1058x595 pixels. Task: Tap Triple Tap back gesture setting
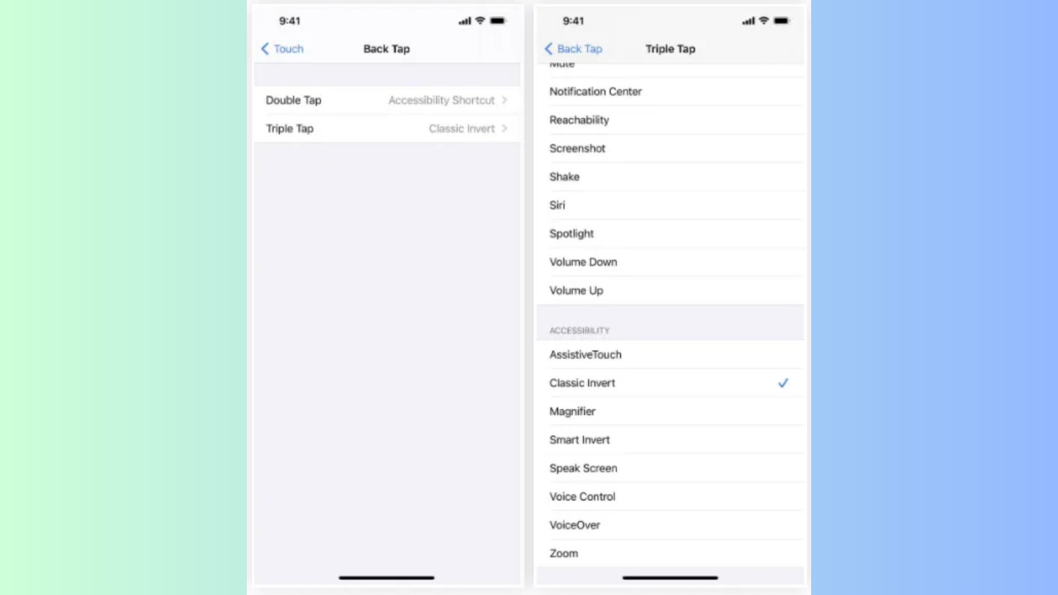387,128
